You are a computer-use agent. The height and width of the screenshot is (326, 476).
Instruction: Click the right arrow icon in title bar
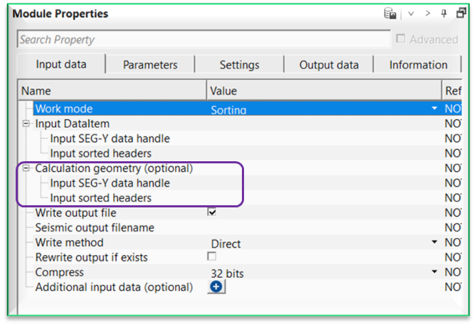pyautogui.click(x=428, y=13)
